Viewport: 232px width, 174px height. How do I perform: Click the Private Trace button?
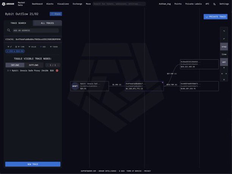point(215,17)
